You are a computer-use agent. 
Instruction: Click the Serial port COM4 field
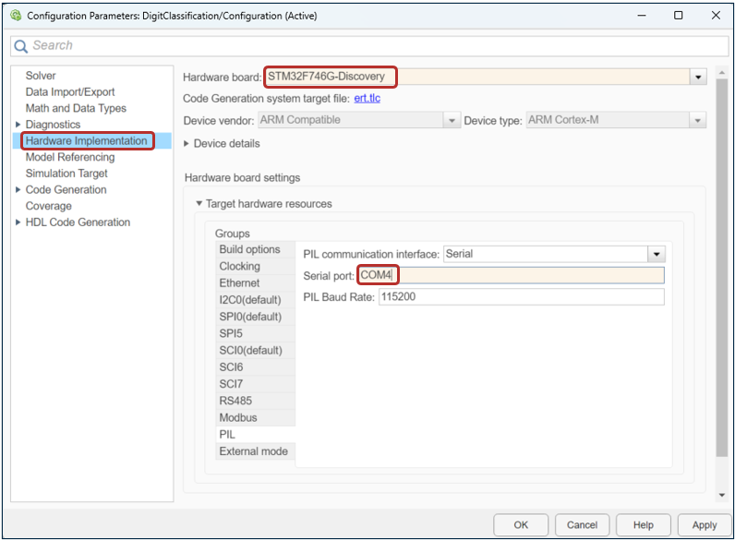pos(510,275)
